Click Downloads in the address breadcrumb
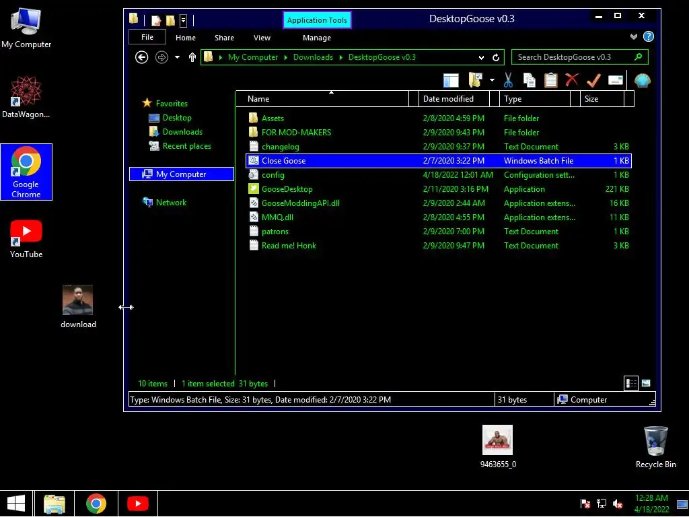Screen dimensions: 689x517 (313, 57)
